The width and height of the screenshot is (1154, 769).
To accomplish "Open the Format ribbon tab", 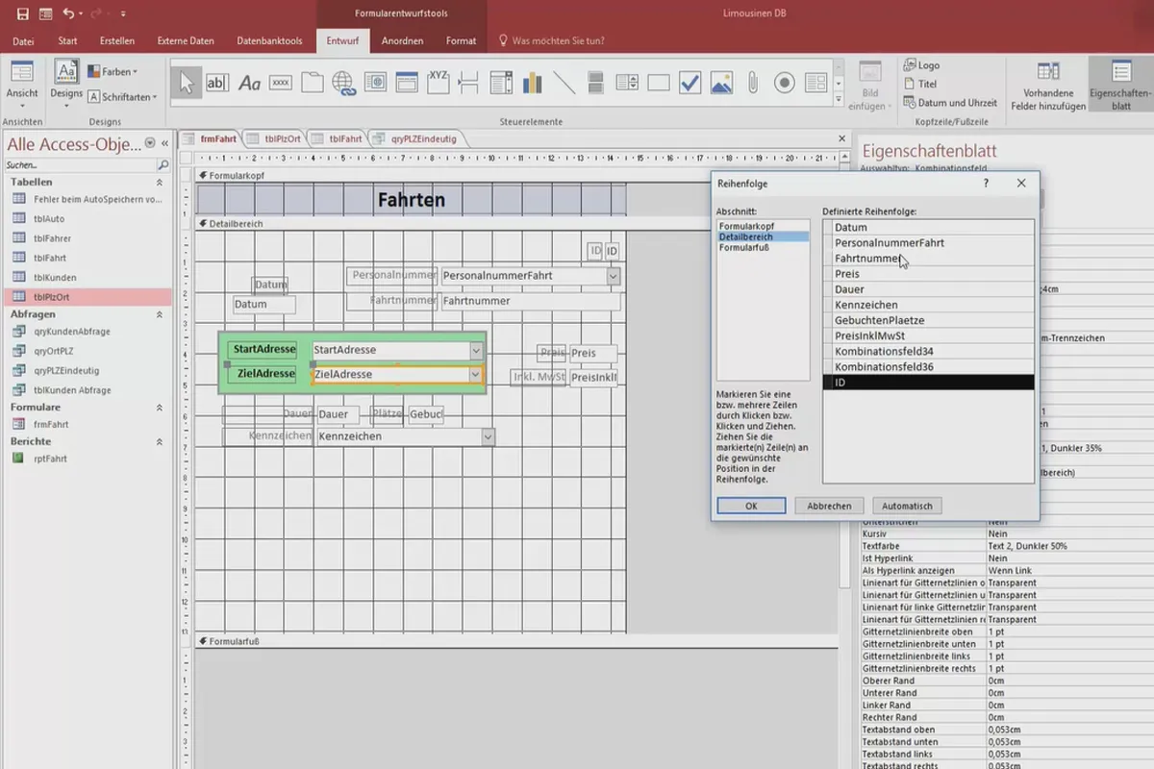I will (x=461, y=41).
